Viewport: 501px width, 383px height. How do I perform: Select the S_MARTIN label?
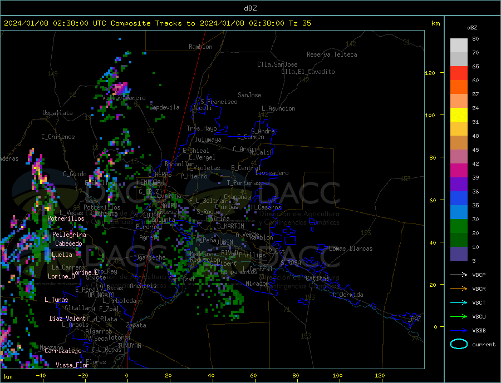[230, 226]
